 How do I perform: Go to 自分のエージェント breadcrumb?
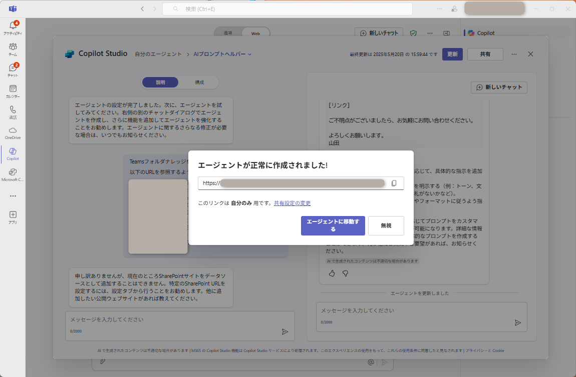[158, 54]
